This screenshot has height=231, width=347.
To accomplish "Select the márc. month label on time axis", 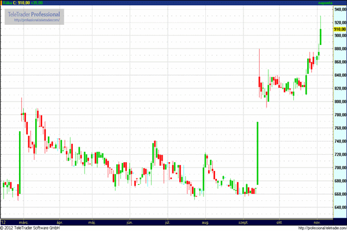I will pyautogui.click(x=24, y=221).
